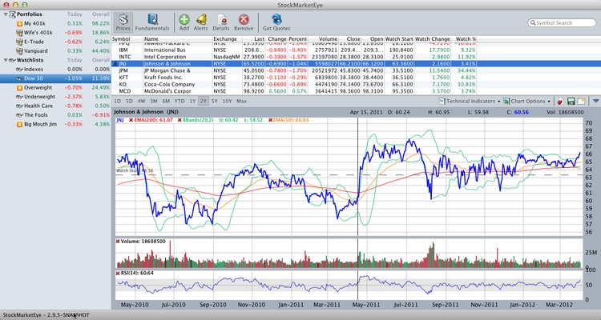This screenshot has width=601, height=320.
Task: Sort by the Percent column header
Action: [x=297, y=39]
